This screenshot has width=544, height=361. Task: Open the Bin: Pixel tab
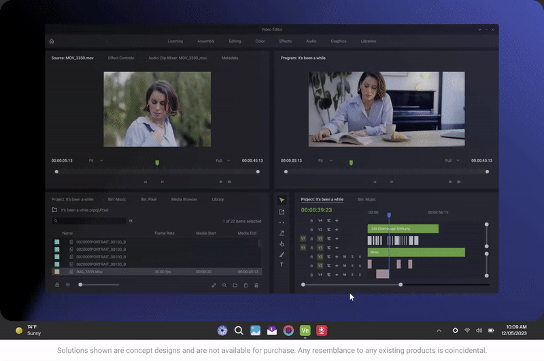coord(148,199)
